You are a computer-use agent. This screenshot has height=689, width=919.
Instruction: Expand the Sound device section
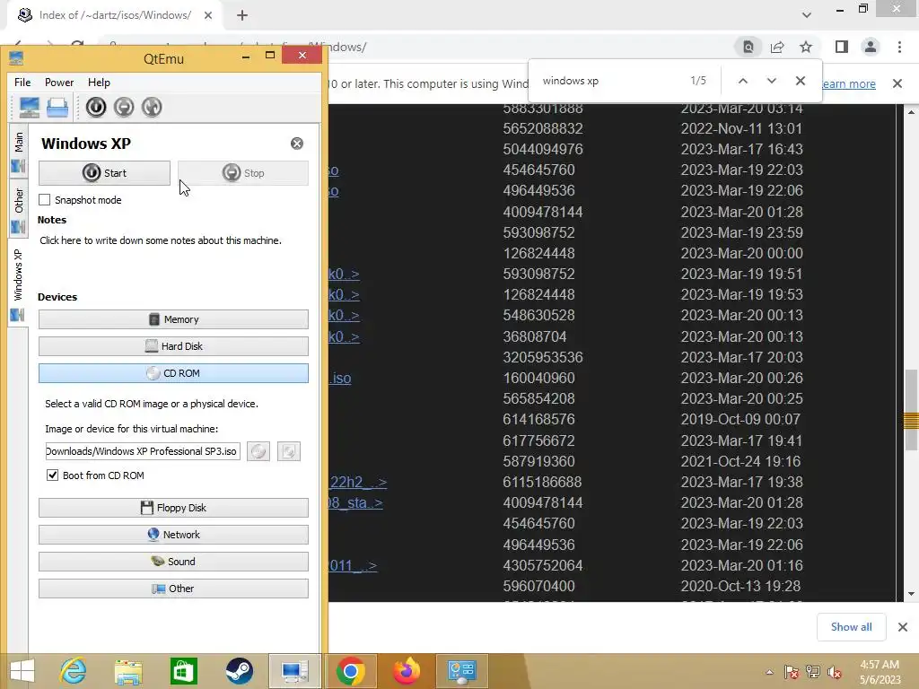pyautogui.click(x=173, y=562)
